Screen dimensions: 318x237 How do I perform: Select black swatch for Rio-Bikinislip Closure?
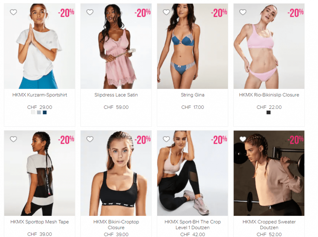pos(269,112)
